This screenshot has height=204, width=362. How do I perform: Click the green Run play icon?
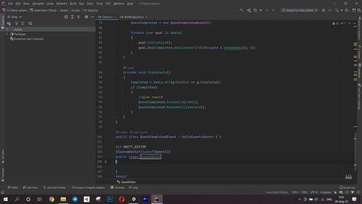(x=261, y=10)
